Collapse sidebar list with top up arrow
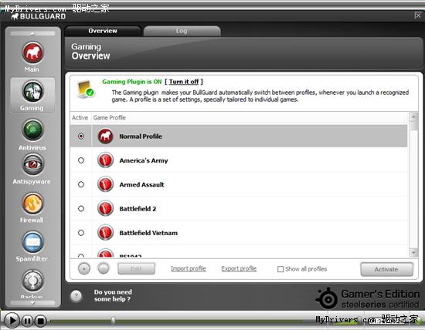Screen dimensions: 425x330 32,34
